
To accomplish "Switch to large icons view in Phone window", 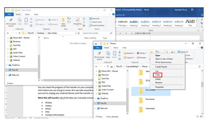I will [x=201, y=116].
